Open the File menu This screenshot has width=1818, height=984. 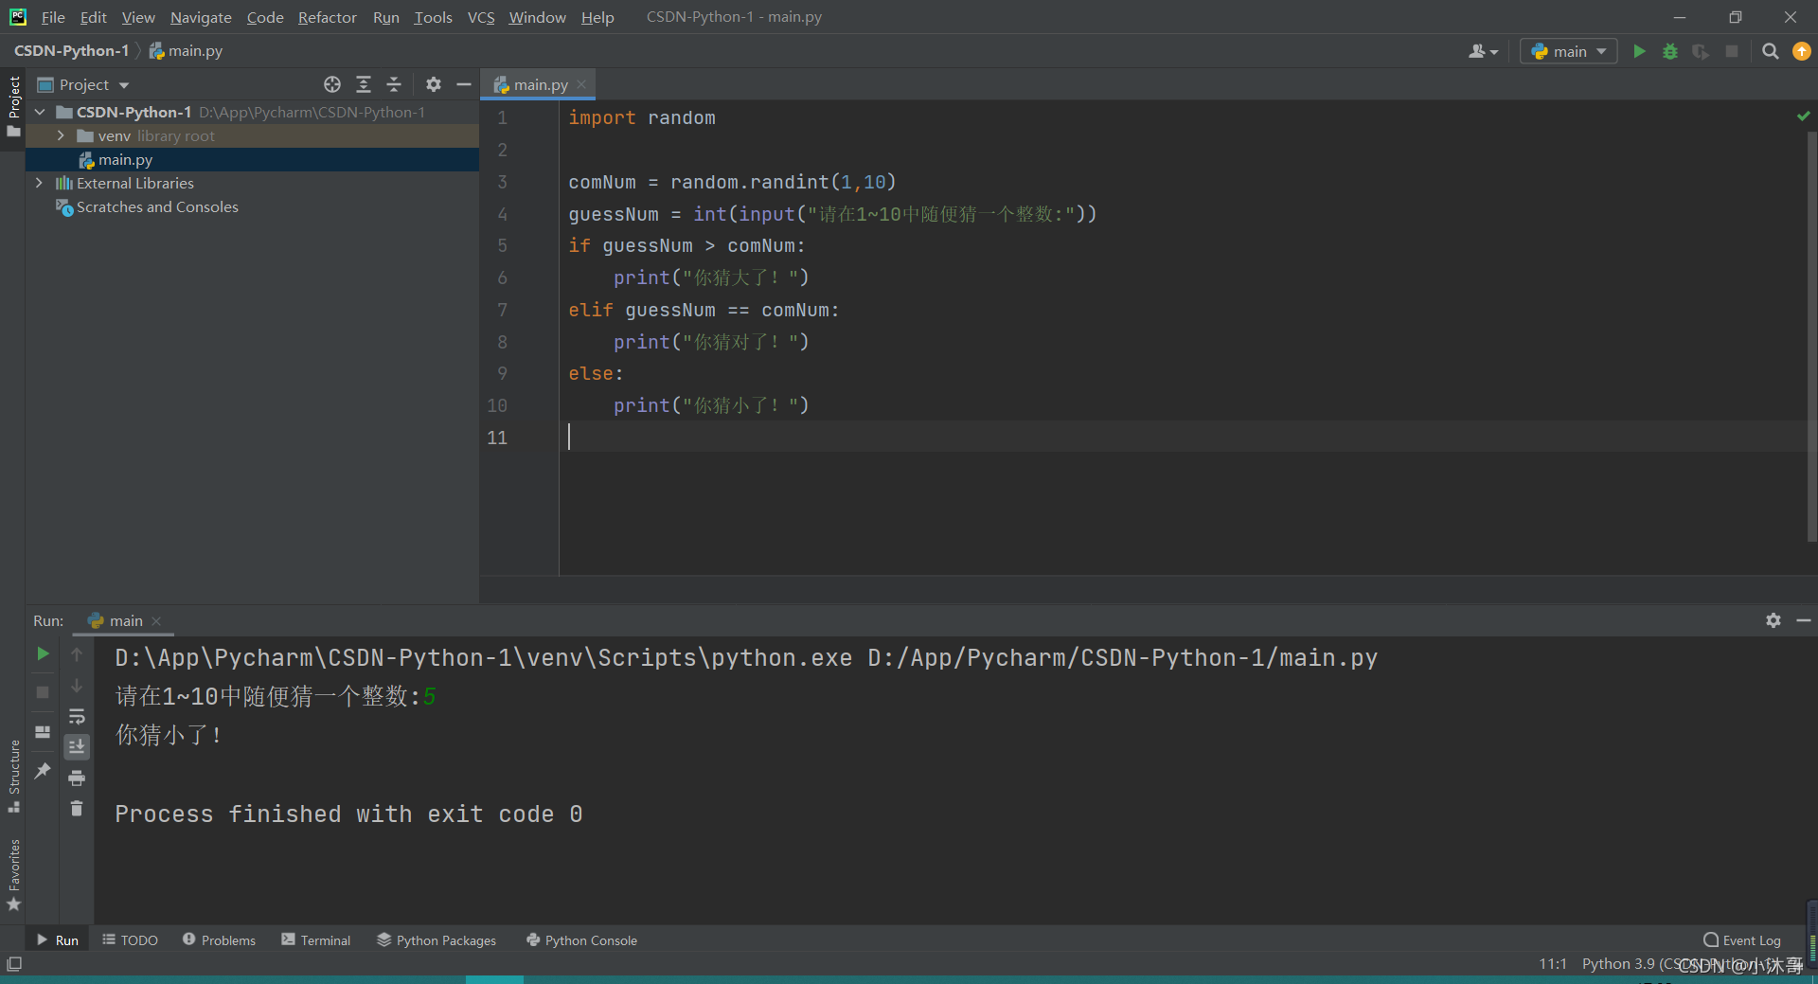tap(53, 17)
